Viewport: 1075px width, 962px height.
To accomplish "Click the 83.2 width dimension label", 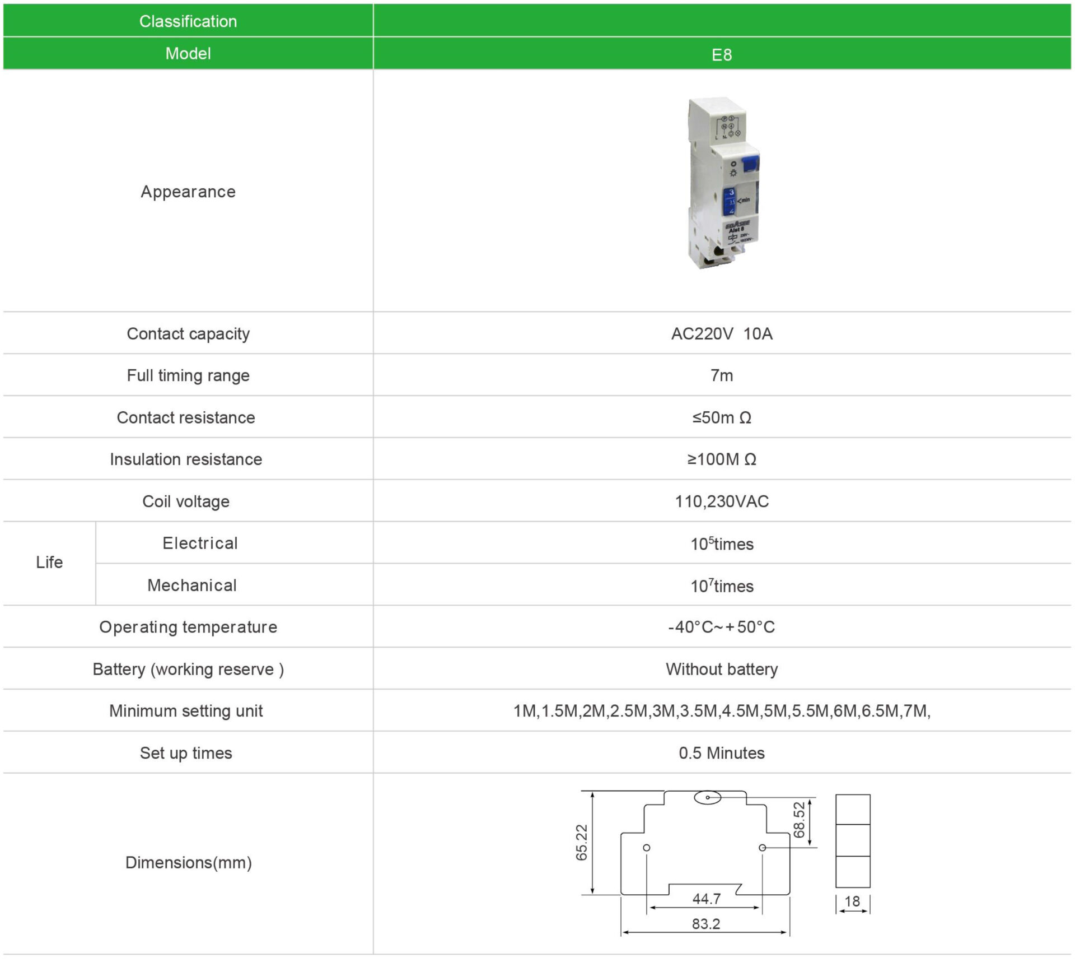I will pos(705,924).
